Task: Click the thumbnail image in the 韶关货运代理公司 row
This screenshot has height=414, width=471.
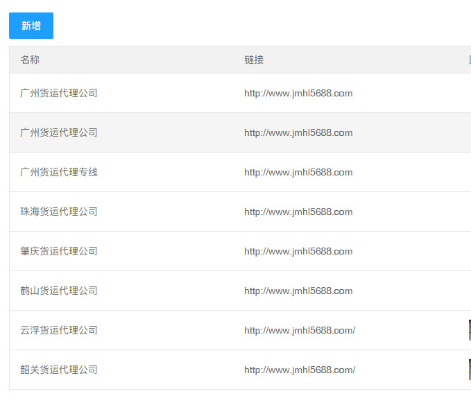Action: click(x=469, y=370)
